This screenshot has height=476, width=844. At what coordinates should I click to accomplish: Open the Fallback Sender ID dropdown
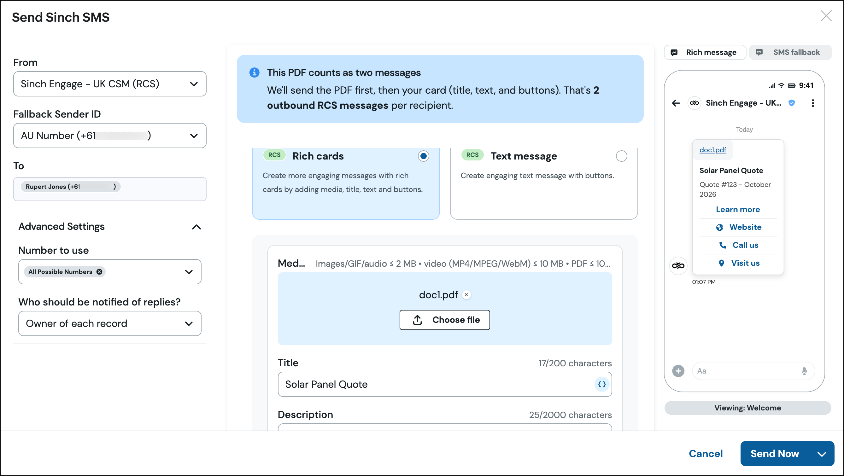click(110, 136)
